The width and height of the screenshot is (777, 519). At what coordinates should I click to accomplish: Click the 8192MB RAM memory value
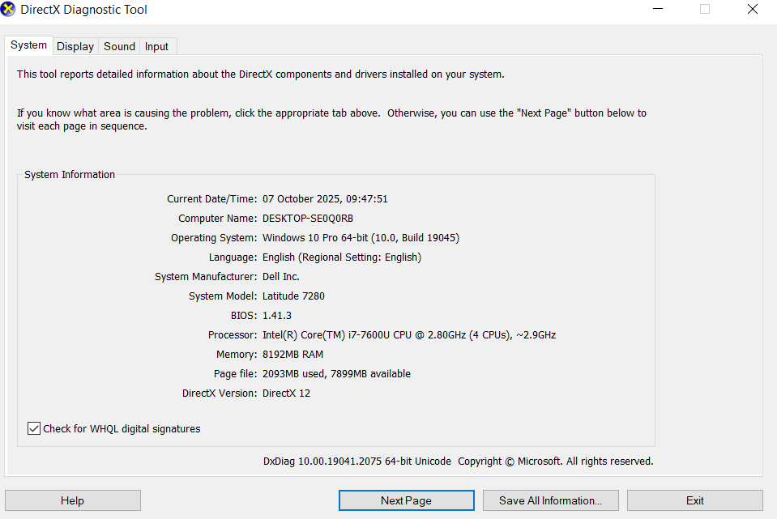[x=292, y=355]
